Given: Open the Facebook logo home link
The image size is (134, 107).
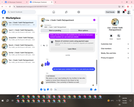Looking at the screenshot, I should (4, 12).
